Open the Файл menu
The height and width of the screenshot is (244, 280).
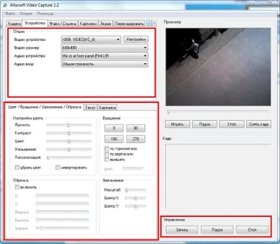pyautogui.click(x=10, y=13)
